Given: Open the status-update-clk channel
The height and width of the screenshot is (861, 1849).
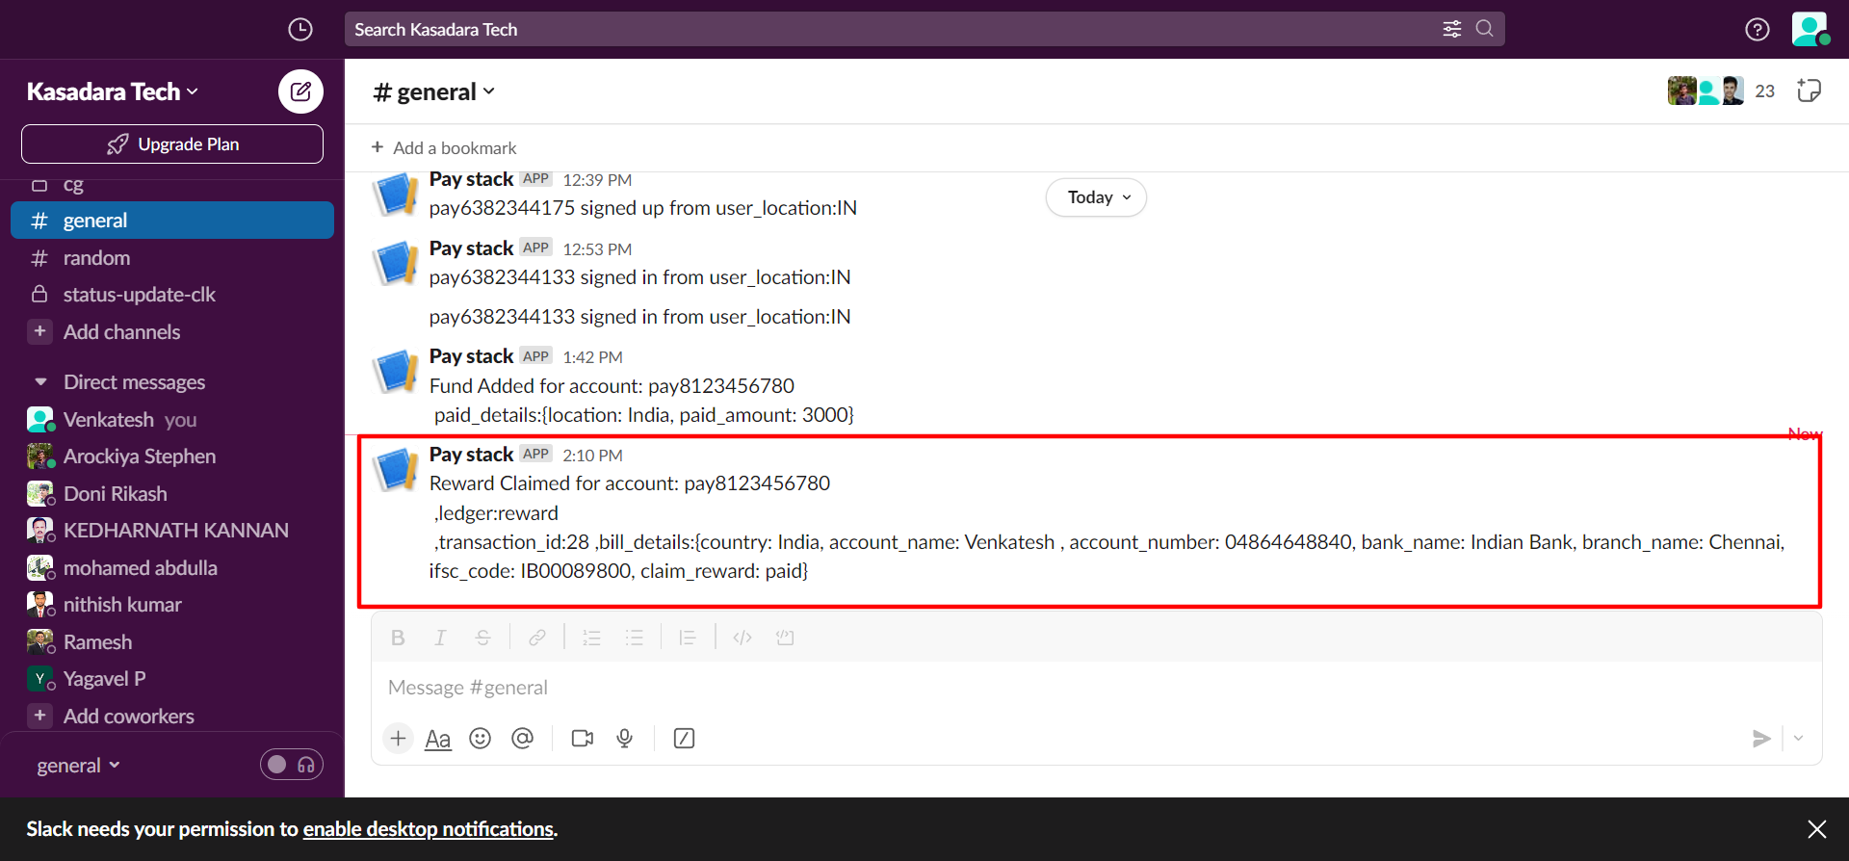Looking at the screenshot, I should tap(139, 295).
